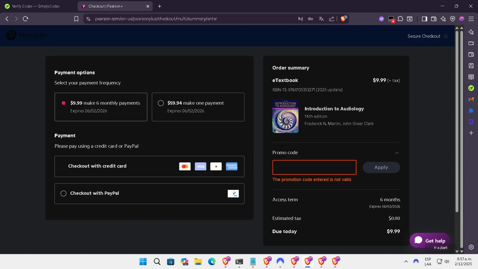
Task: Go back to the previous page
Action: click(x=7, y=19)
